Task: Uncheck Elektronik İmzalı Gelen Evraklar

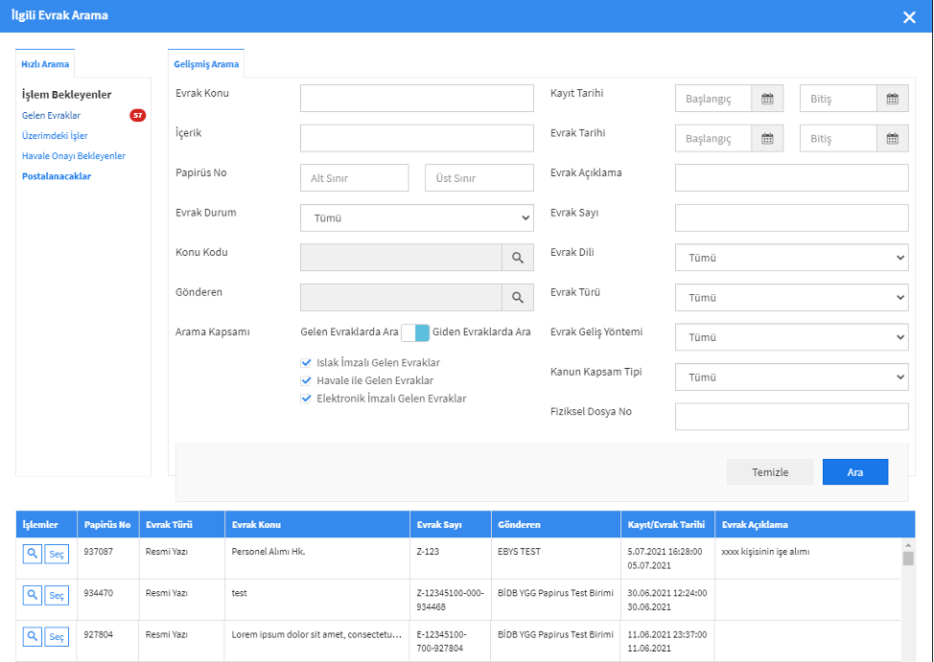Action: pos(306,399)
